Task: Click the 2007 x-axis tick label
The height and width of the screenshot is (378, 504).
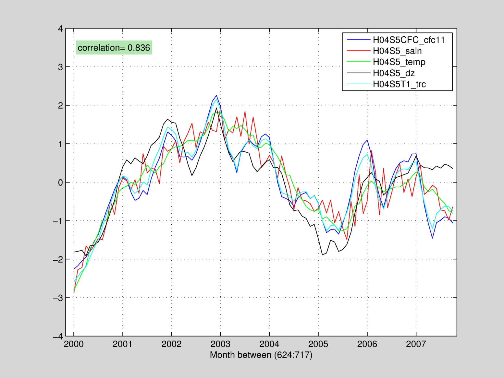Action: coord(416,344)
